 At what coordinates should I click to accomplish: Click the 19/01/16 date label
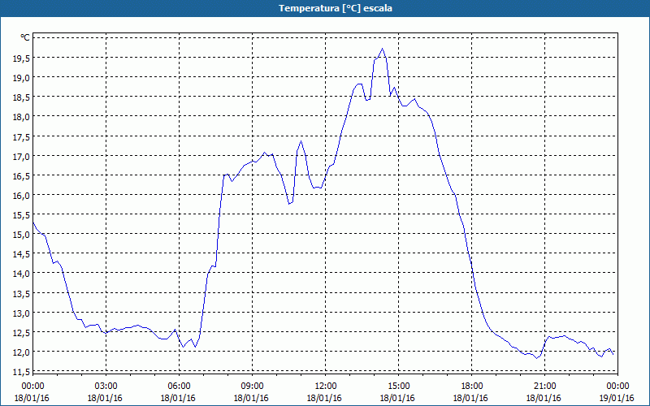[x=617, y=398]
